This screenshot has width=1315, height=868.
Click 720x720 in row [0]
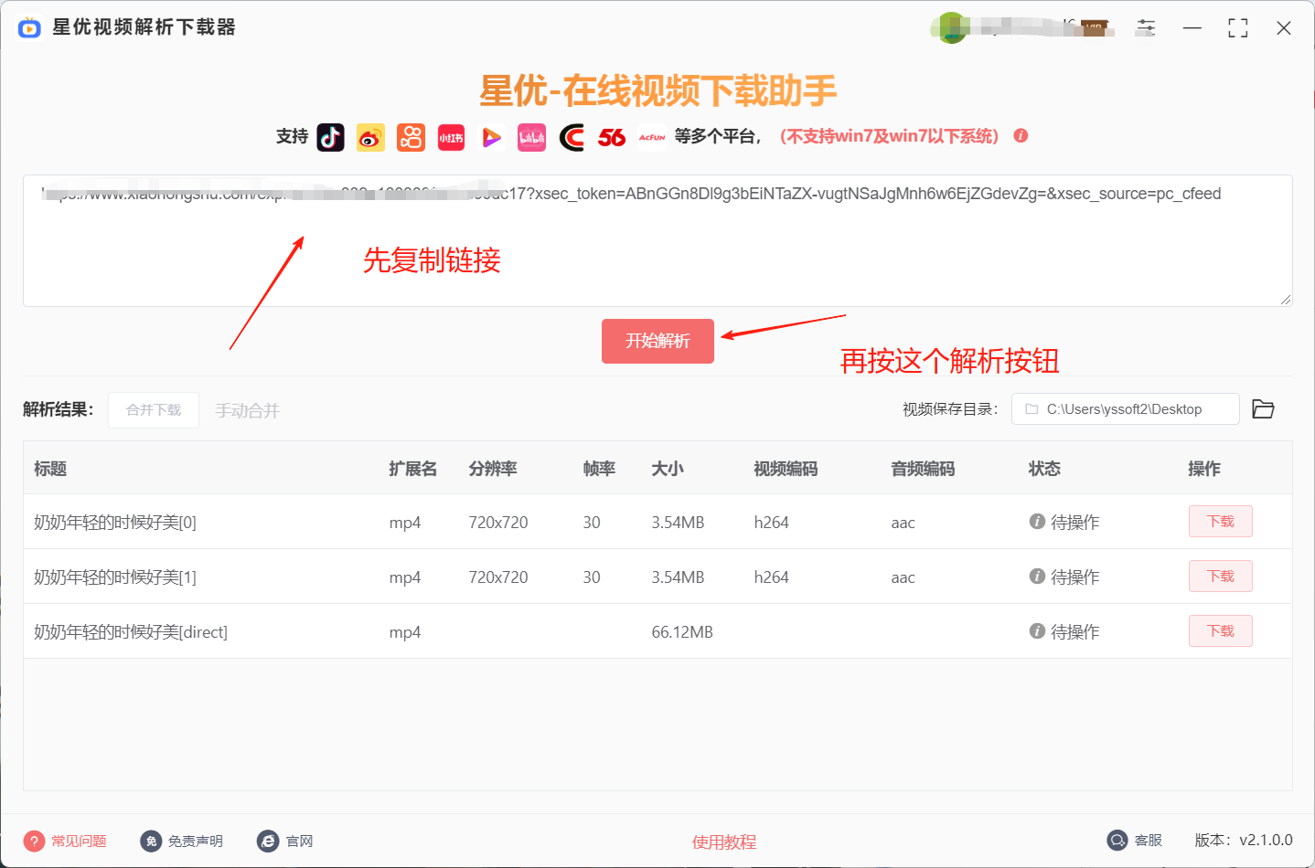pos(498,523)
